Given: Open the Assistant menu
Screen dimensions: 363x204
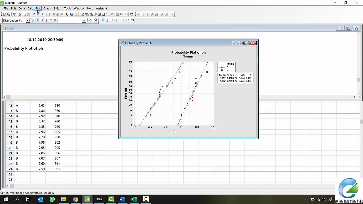Looking at the screenshot, I should tap(101, 8).
